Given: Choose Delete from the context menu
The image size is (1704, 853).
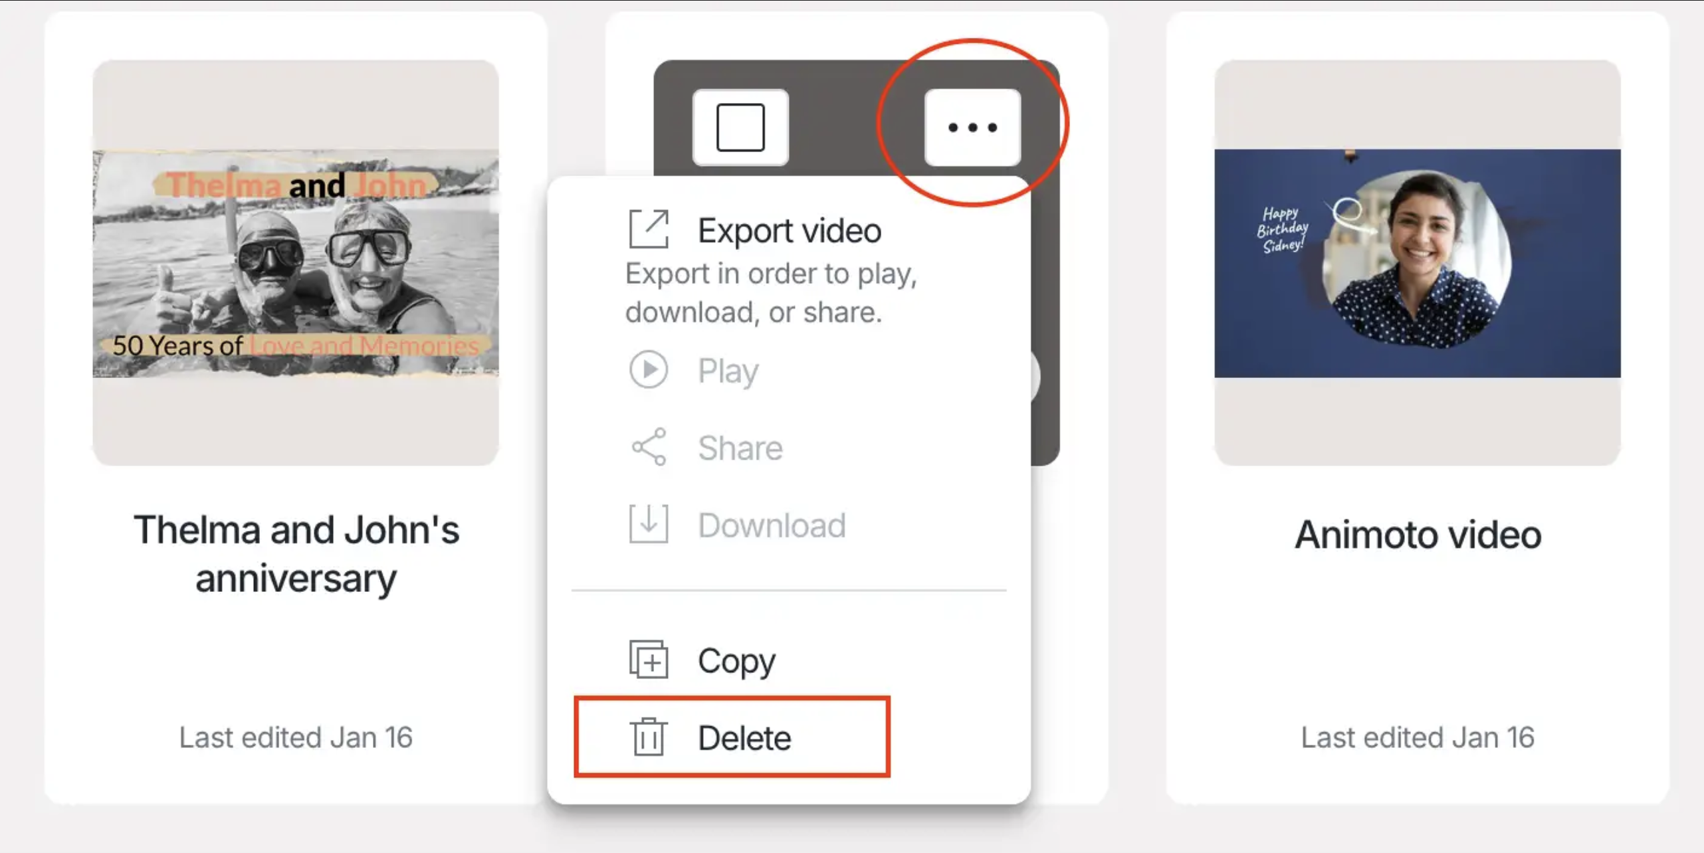Looking at the screenshot, I should tap(744, 738).
